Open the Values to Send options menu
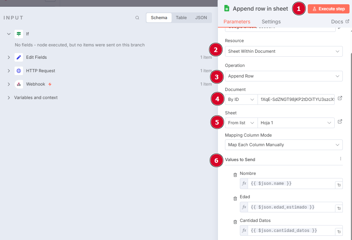The height and width of the screenshot is (240, 352). (x=341, y=159)
